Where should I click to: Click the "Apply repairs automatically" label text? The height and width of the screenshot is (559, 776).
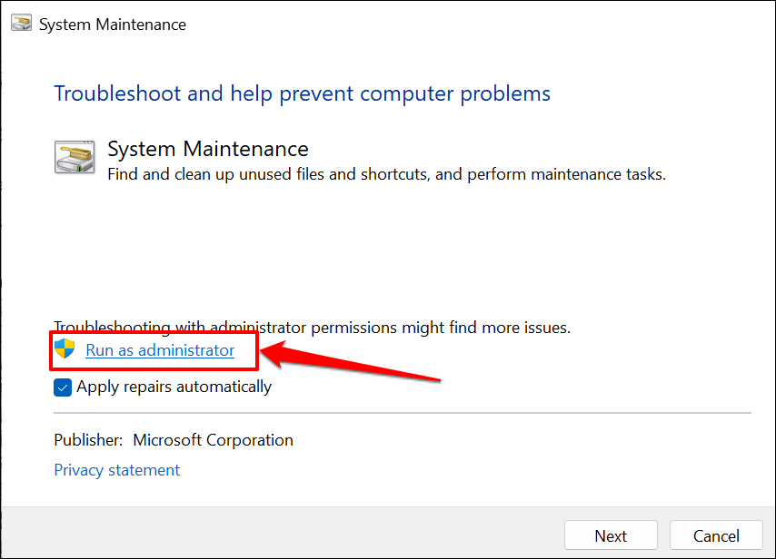(174, 387)
